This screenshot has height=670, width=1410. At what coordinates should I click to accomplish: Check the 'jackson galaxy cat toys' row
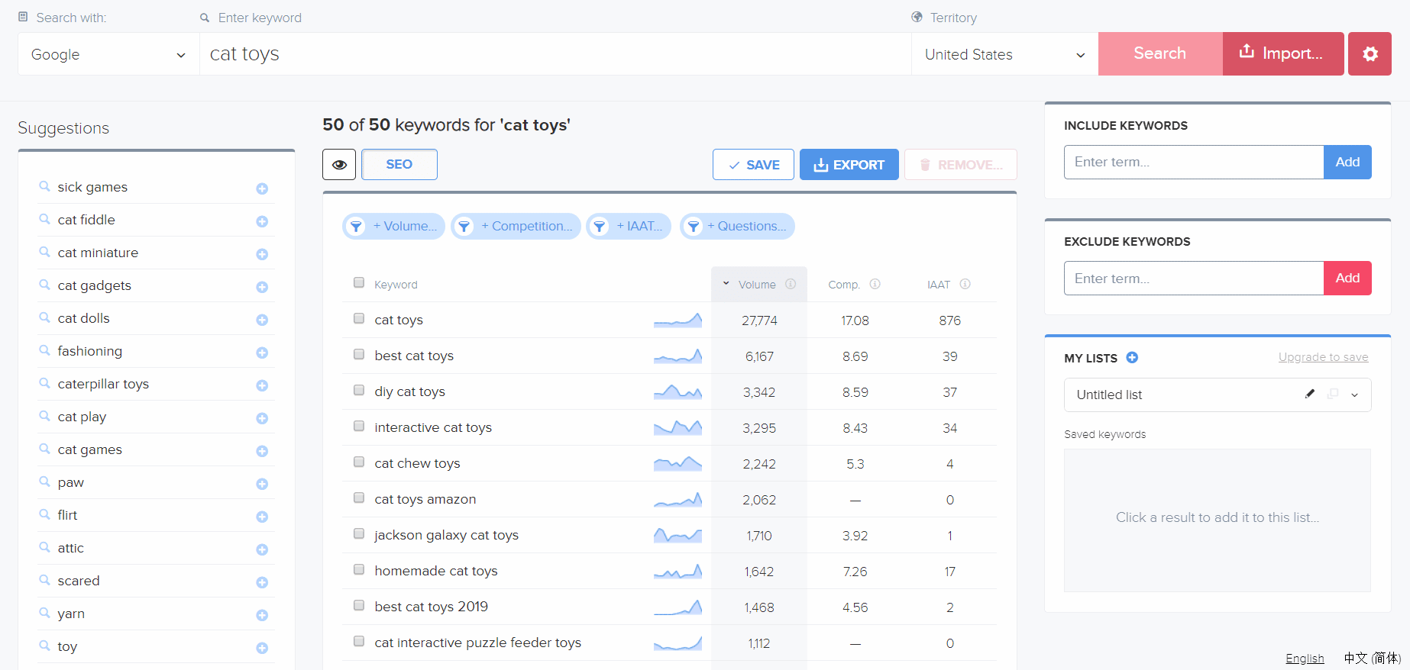(x=359, y=533)
